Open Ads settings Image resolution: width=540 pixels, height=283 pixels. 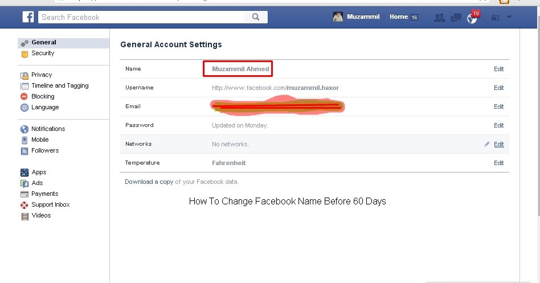(37, 183)
